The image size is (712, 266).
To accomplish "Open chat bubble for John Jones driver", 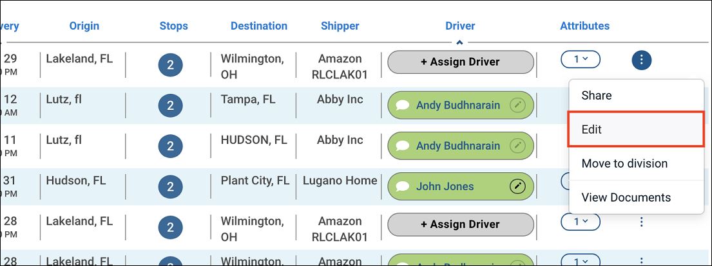I will (x=402, y=187).
